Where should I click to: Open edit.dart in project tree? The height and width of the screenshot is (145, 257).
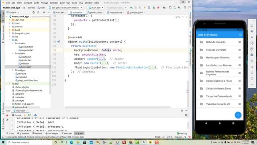(25, 64)
